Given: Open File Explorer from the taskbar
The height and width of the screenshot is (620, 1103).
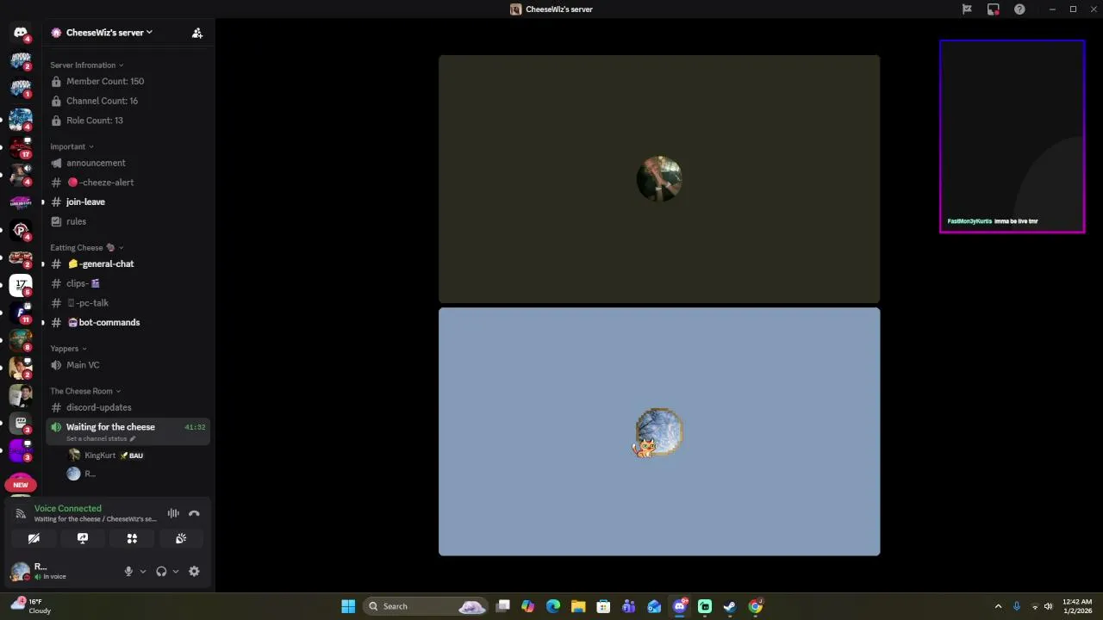Looking at the screenshot, I should tap(578, 606).
